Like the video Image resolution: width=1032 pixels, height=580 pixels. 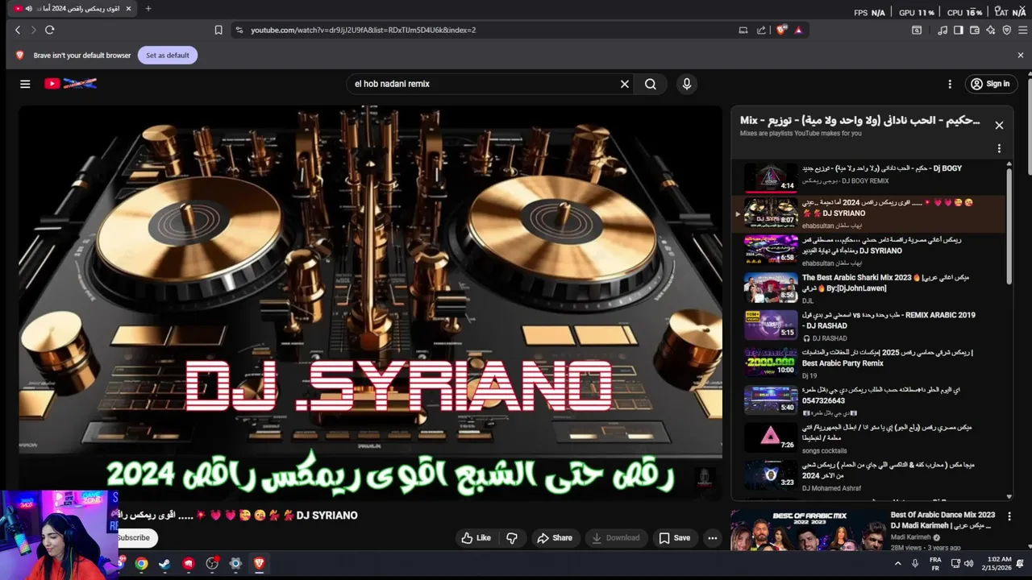[x=476, y=538]
